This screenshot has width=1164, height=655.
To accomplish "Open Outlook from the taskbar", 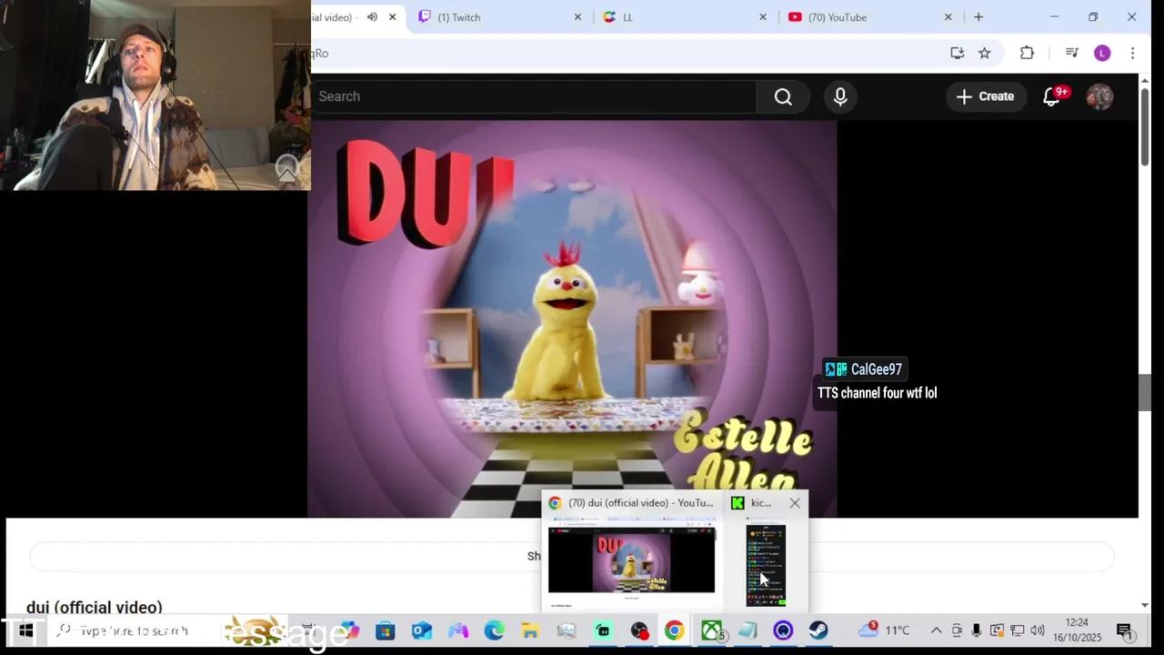I will click(421, 630).
